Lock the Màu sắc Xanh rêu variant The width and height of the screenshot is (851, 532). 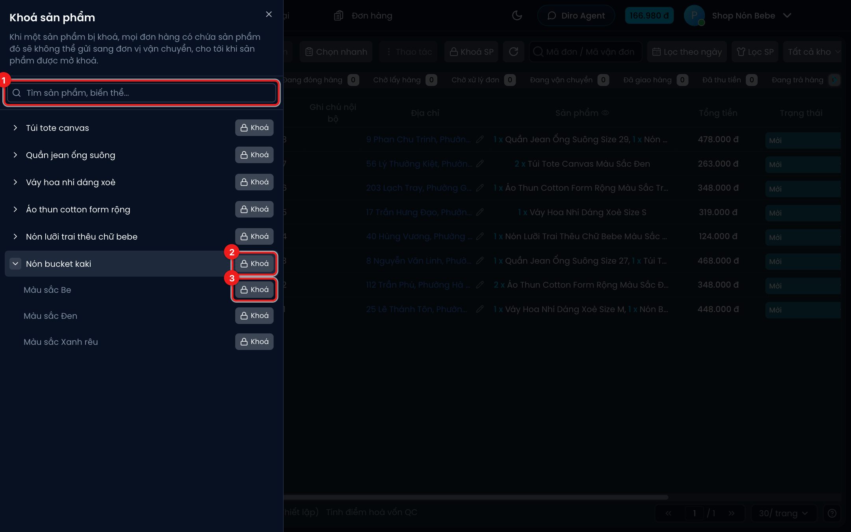(254, 342)
